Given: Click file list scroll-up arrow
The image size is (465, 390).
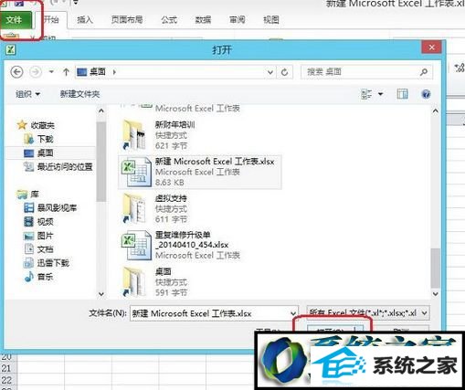Looking at the screenshot, I should 436,111.
